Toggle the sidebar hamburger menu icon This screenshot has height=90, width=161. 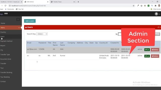18,19
